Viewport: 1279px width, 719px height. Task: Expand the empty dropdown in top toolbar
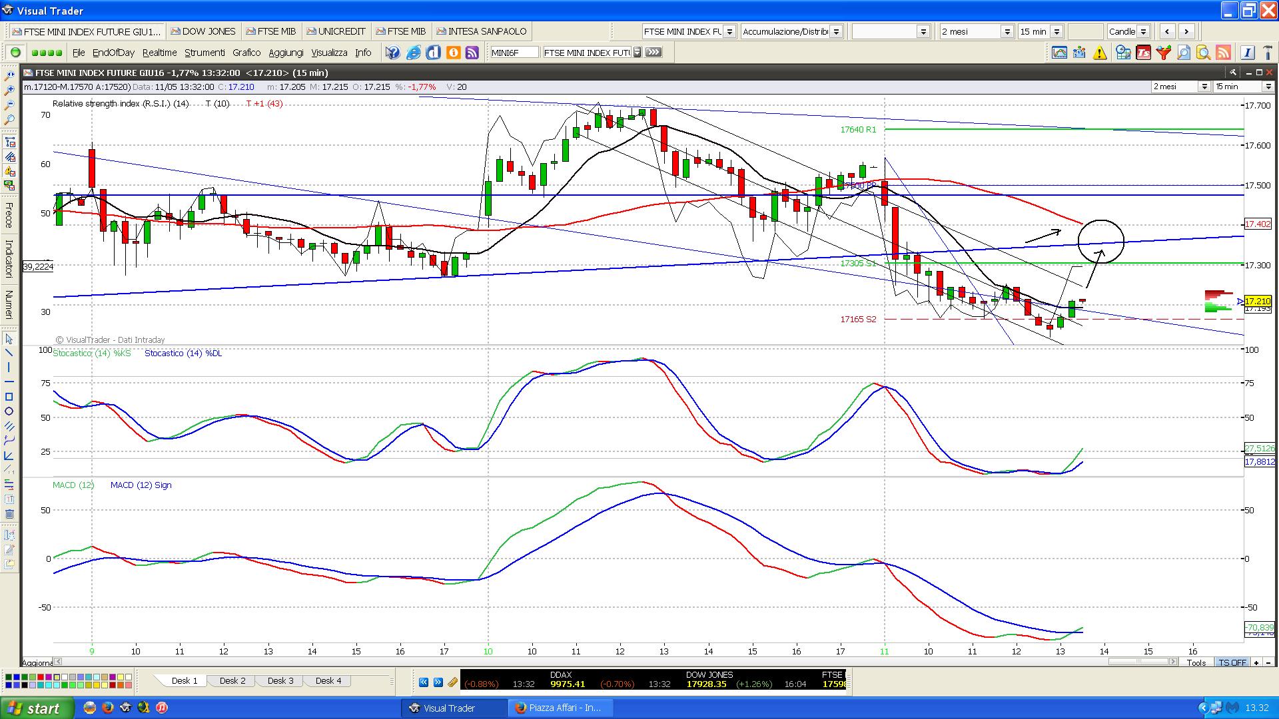pos(923,31)
